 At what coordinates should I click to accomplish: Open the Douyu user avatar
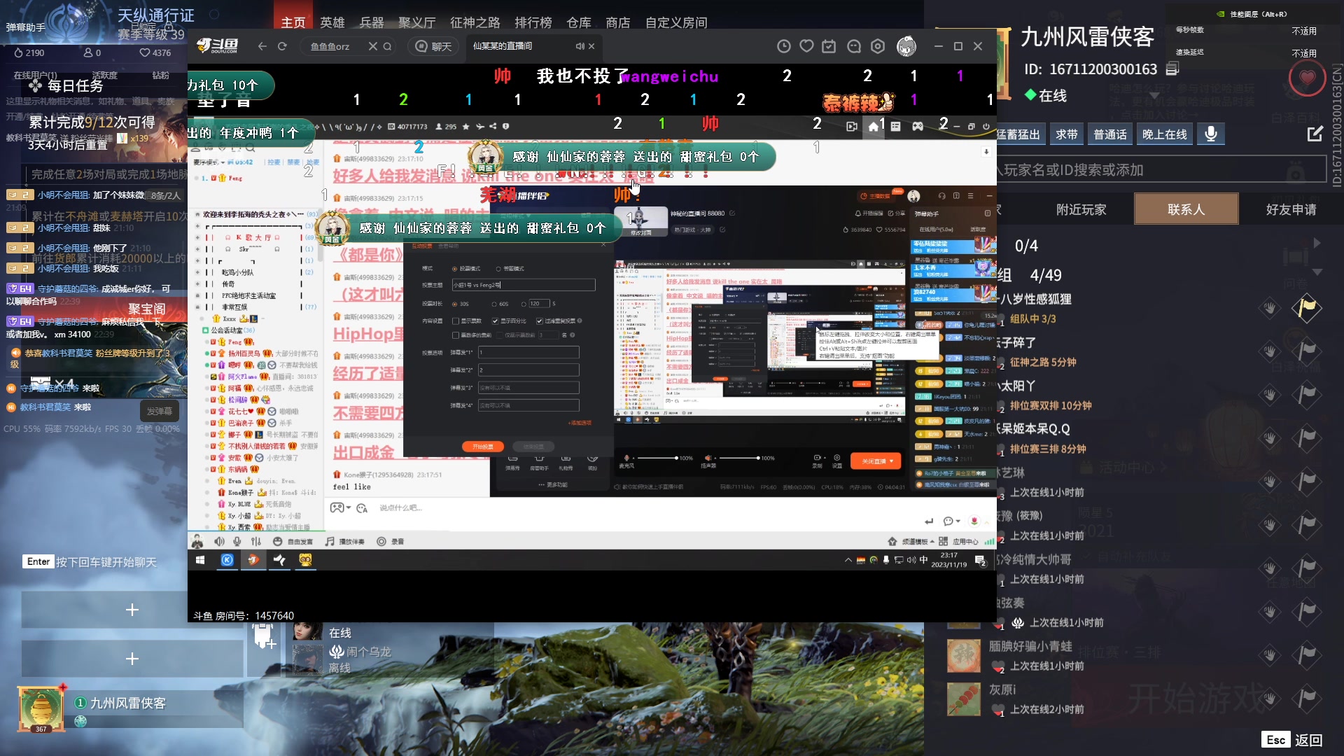pyautogui.click(x=906, y=46)
